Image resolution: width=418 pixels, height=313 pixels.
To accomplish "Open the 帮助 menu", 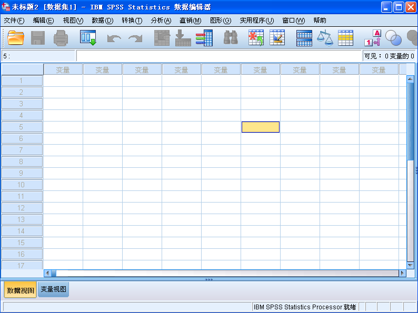I will tap(320, 21).
